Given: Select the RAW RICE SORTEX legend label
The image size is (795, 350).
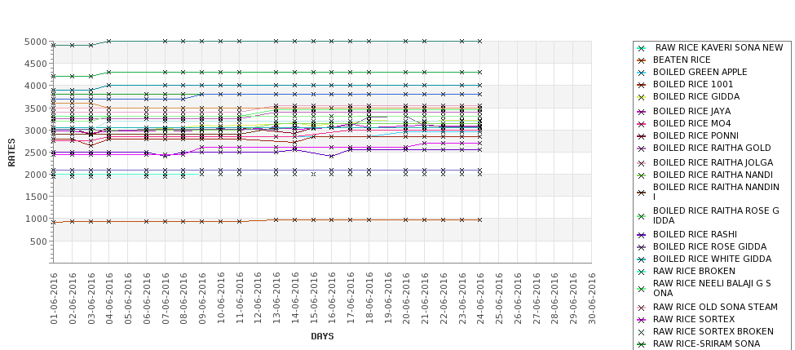Looking at the screenshot, I should pyautogui.click(x=694, y=319).
